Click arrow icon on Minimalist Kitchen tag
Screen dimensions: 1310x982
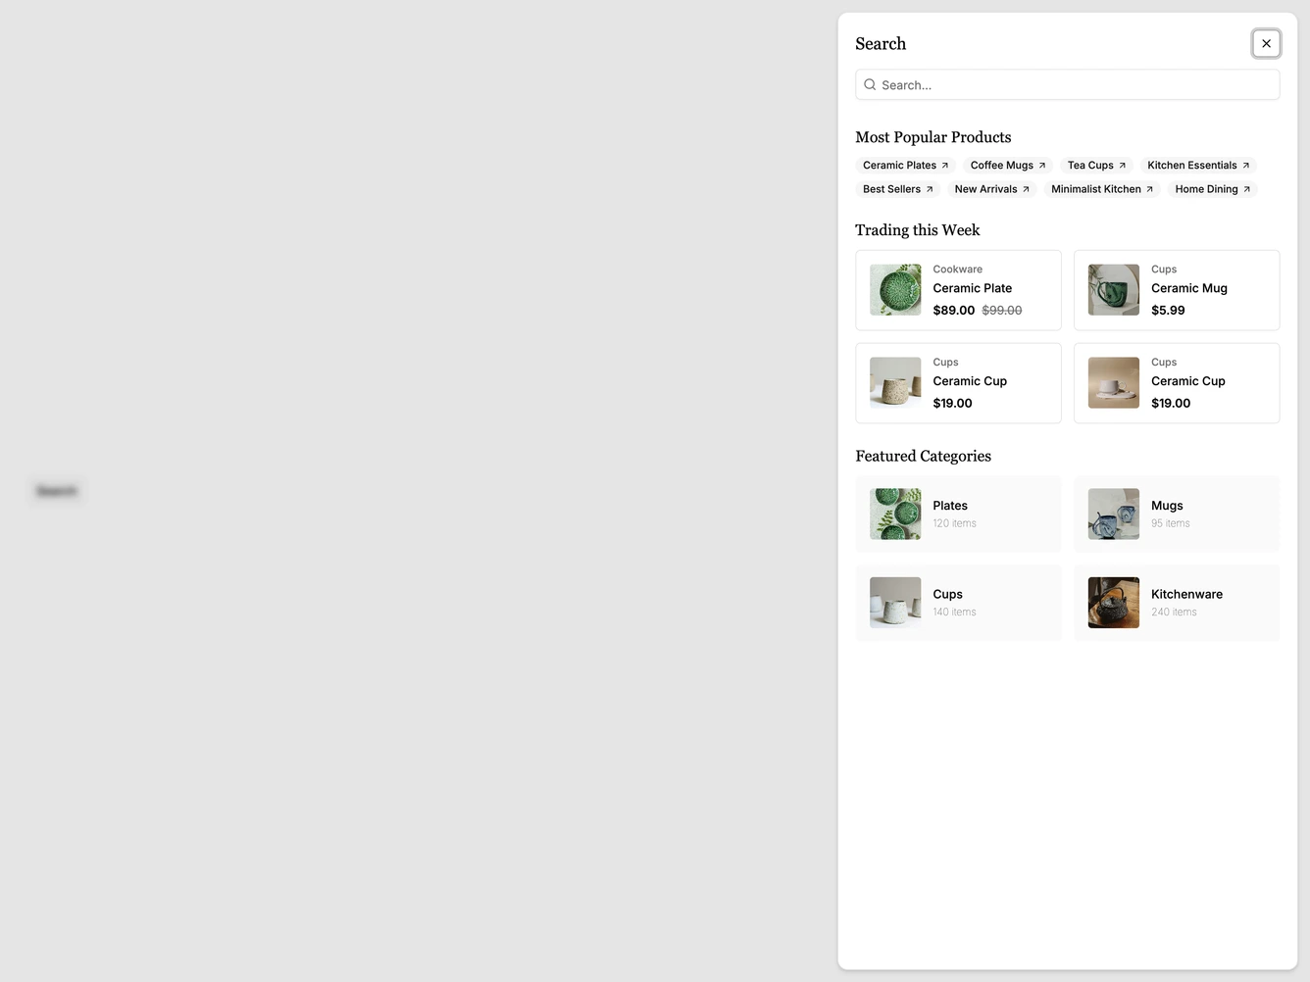(1150, 189)
